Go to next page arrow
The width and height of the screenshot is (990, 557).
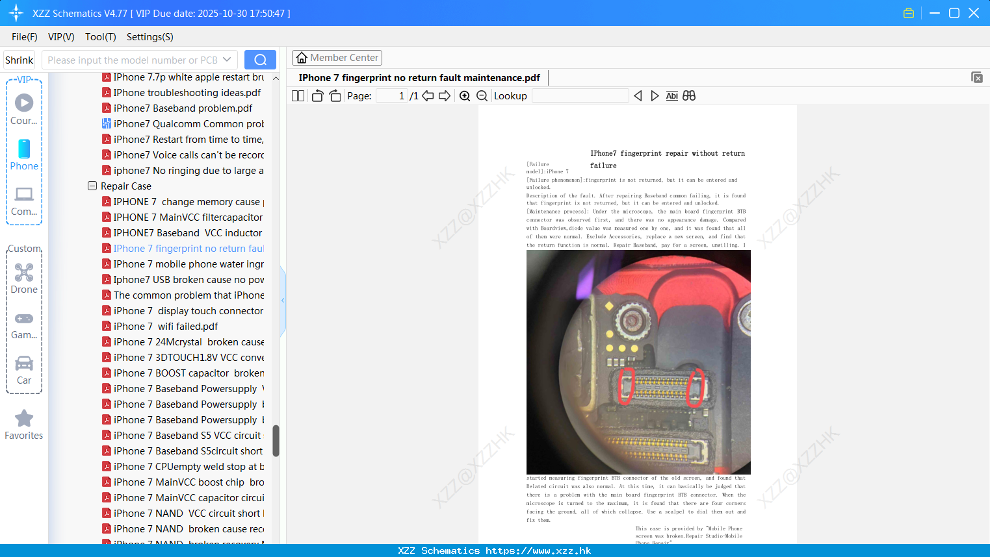(x=445, y=95)
